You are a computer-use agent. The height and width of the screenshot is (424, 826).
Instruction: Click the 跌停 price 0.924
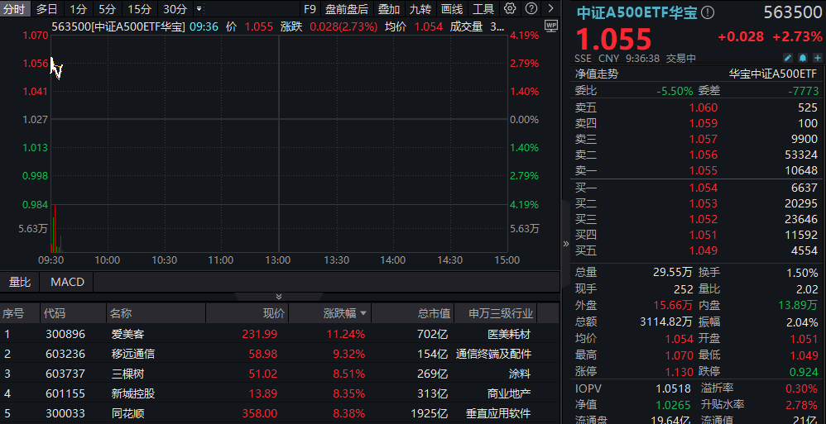(804, 371)
